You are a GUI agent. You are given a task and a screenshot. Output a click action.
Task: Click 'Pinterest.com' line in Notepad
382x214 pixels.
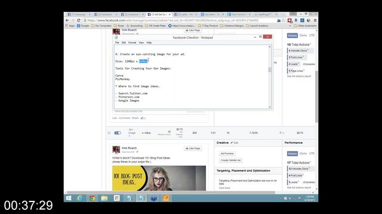coord(127,97)
